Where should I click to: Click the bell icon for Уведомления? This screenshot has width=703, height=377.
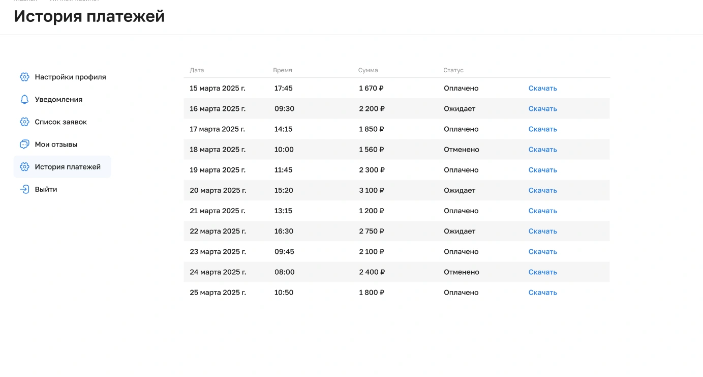[24, 100]
